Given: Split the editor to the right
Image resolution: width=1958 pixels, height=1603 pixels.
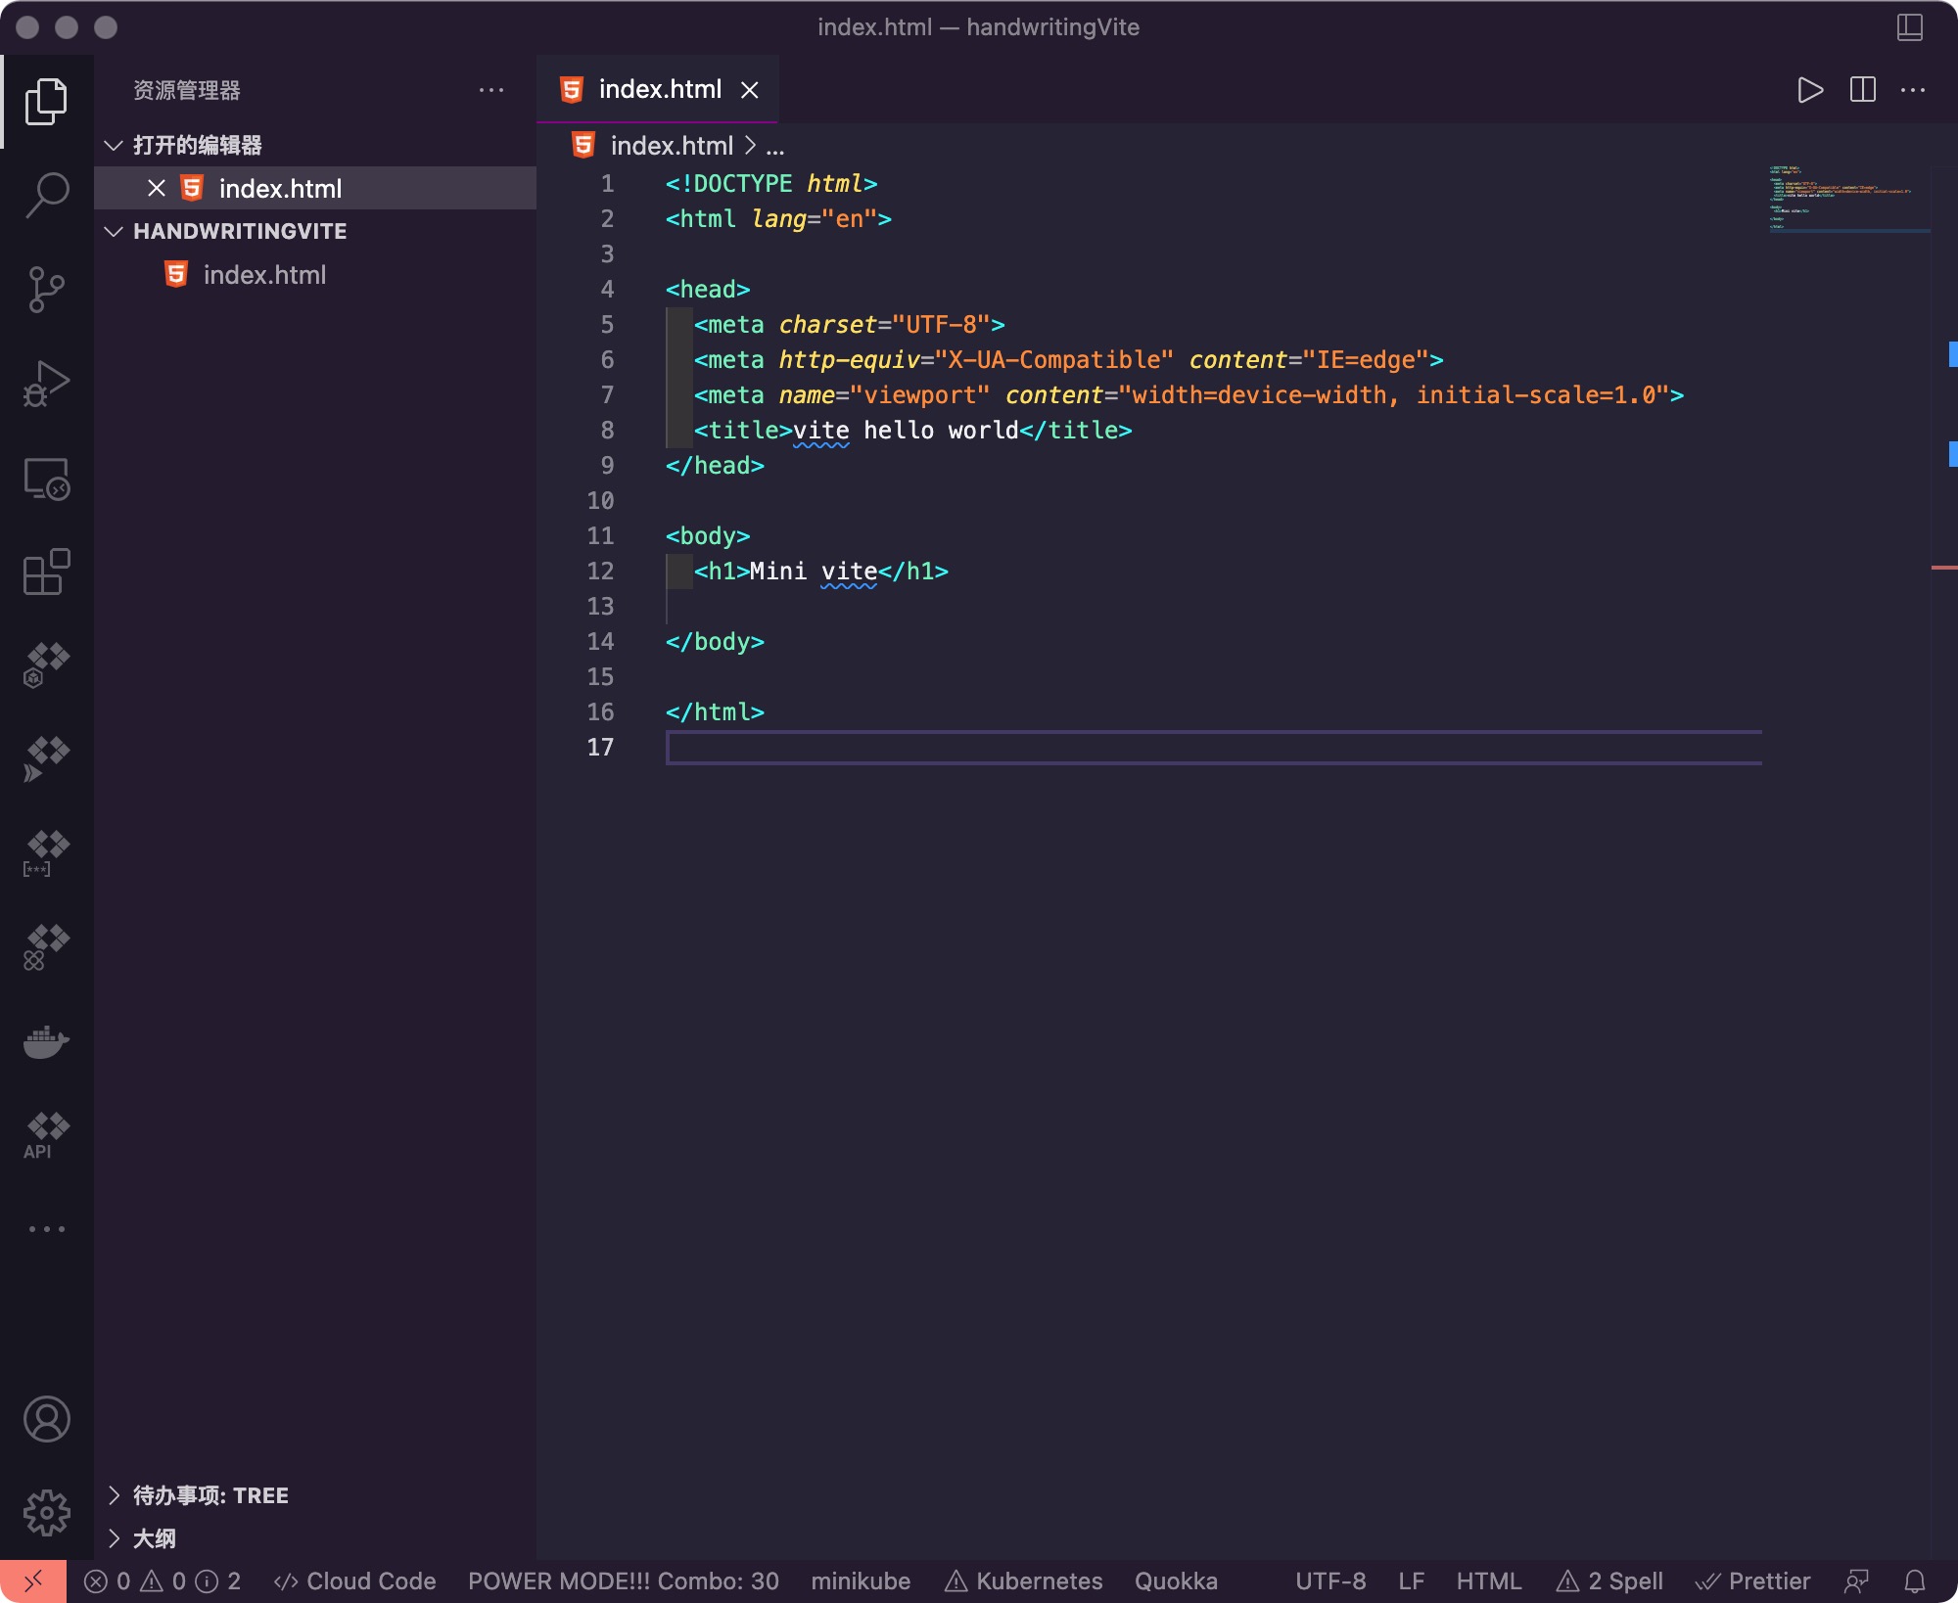Looking at the screenshot, I should point(1862,90).
